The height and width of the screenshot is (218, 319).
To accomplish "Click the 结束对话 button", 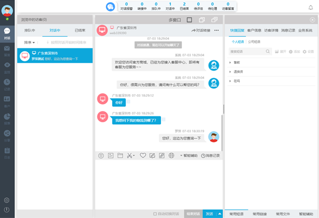I will (x=193, y=214).
